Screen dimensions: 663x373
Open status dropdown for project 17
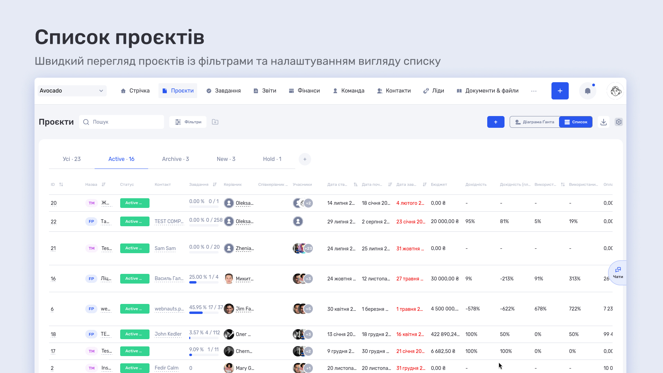[135, 351]
